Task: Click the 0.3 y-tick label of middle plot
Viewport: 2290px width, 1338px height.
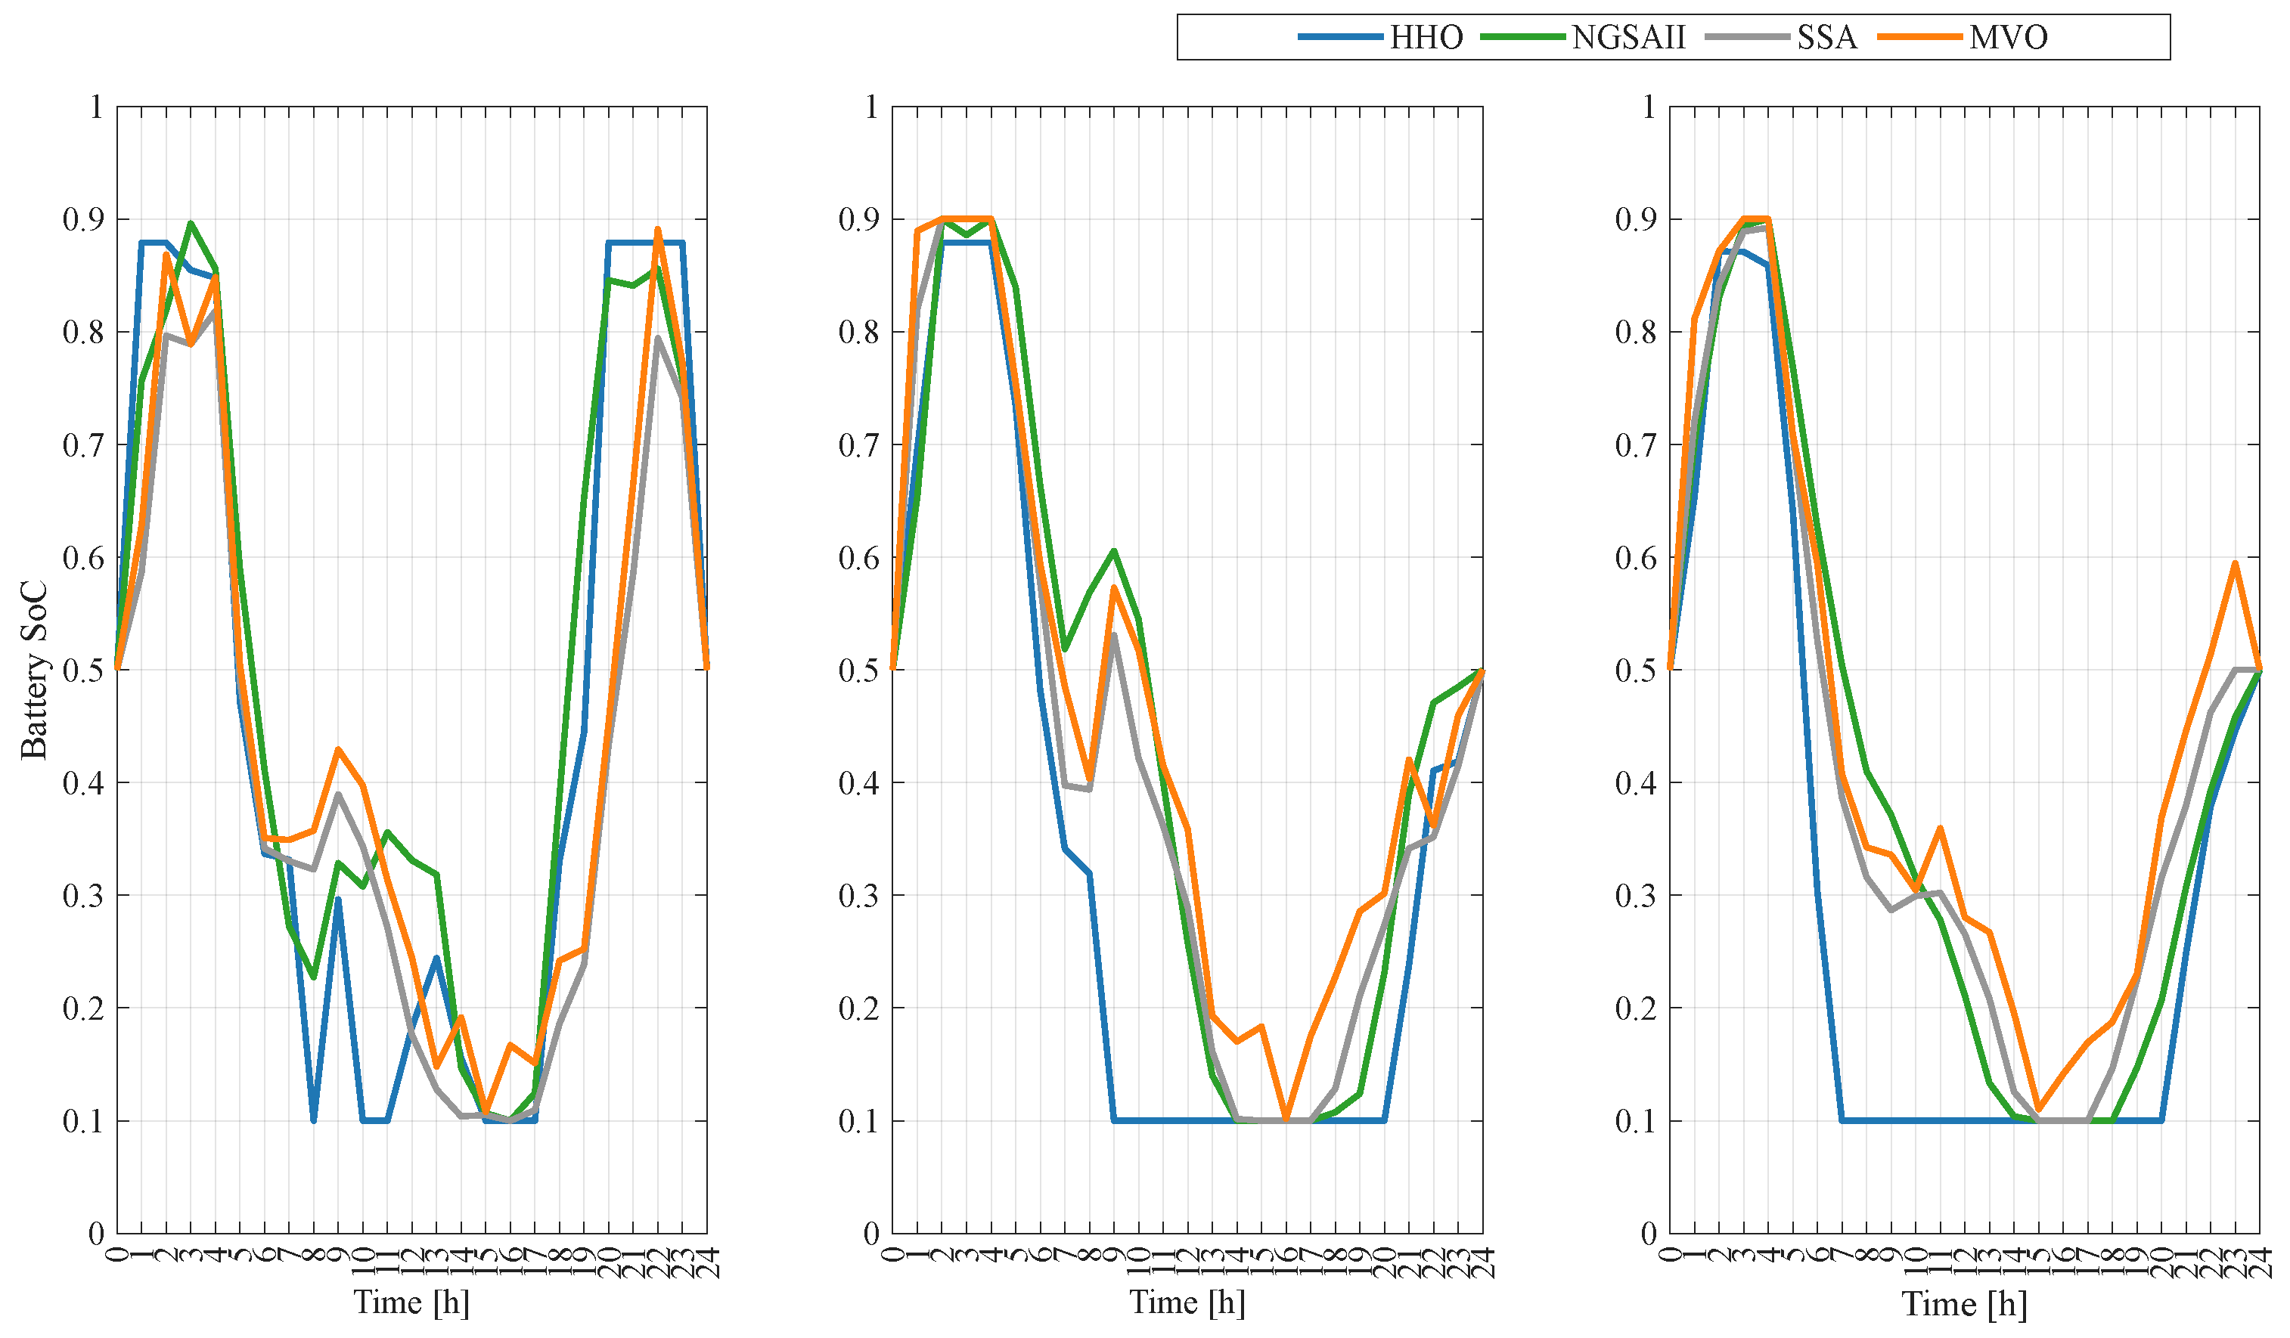Action: tap(859, 896)
